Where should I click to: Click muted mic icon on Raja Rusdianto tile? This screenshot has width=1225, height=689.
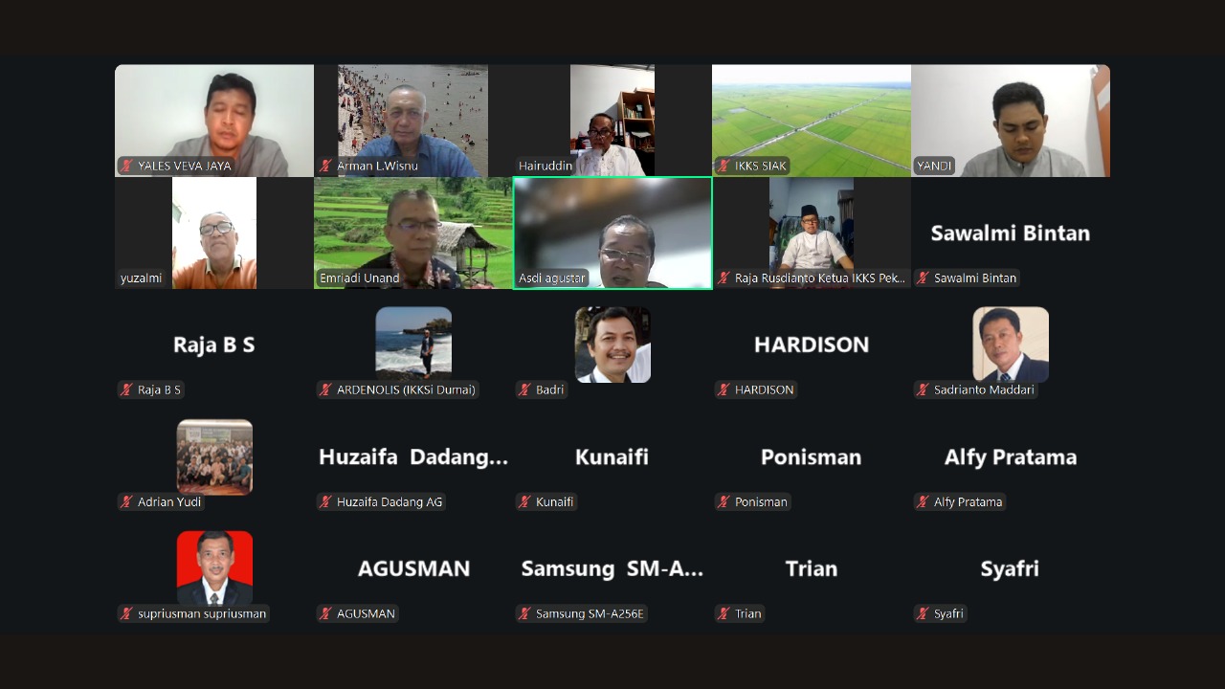[724, 278]
